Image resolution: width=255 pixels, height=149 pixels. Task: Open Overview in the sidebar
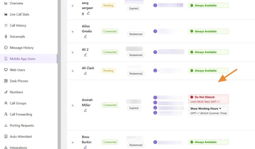coord(16,3)
